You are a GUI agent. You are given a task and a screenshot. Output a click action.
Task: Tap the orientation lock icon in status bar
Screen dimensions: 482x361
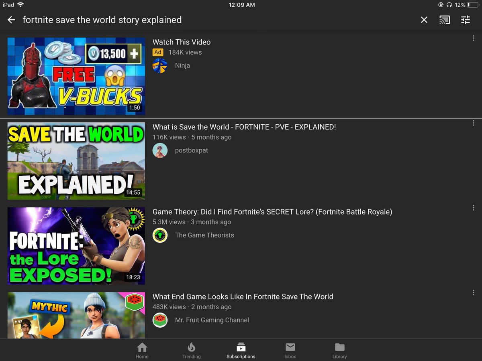[441, 5]
